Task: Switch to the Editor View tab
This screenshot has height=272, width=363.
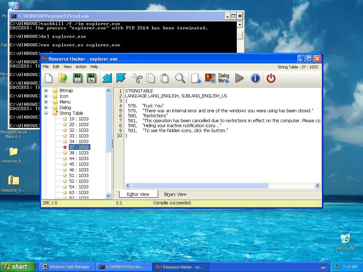Action: pyautogui.click(x=138, y=194)
